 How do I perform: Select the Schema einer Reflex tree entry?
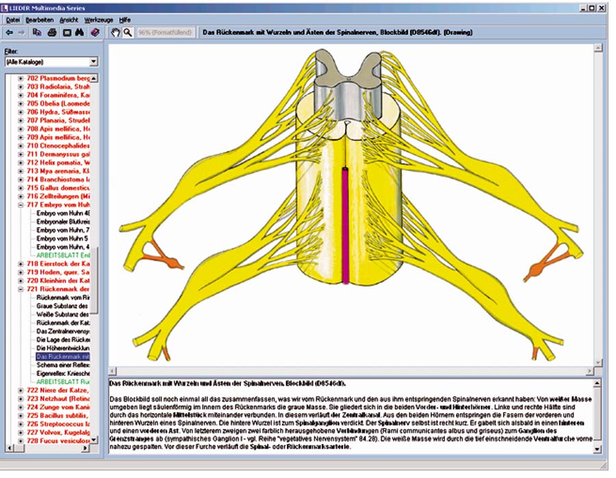[63, 365]
